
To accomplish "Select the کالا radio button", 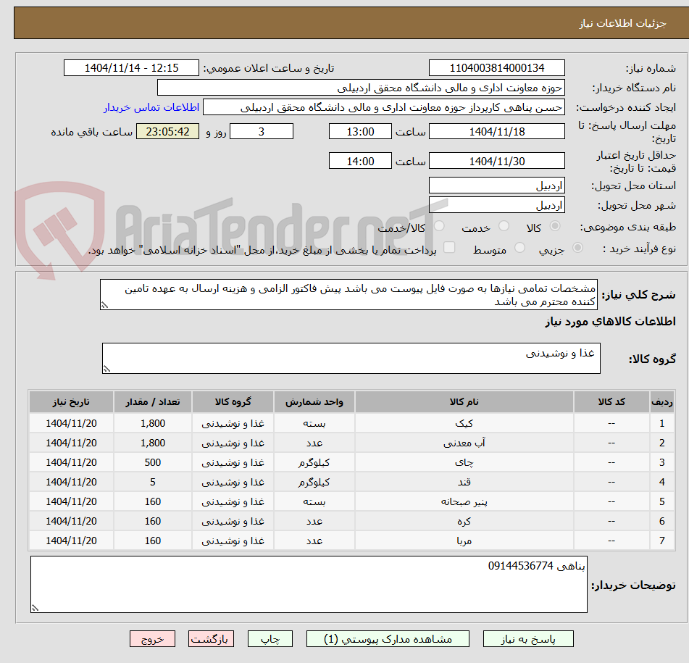I will click(x=555, y=226).
